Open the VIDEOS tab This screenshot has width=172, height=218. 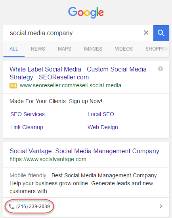click(x=124, y=49)
